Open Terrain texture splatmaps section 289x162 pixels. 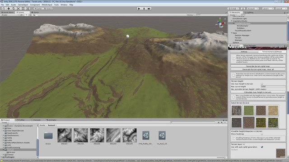click(272, 52)
